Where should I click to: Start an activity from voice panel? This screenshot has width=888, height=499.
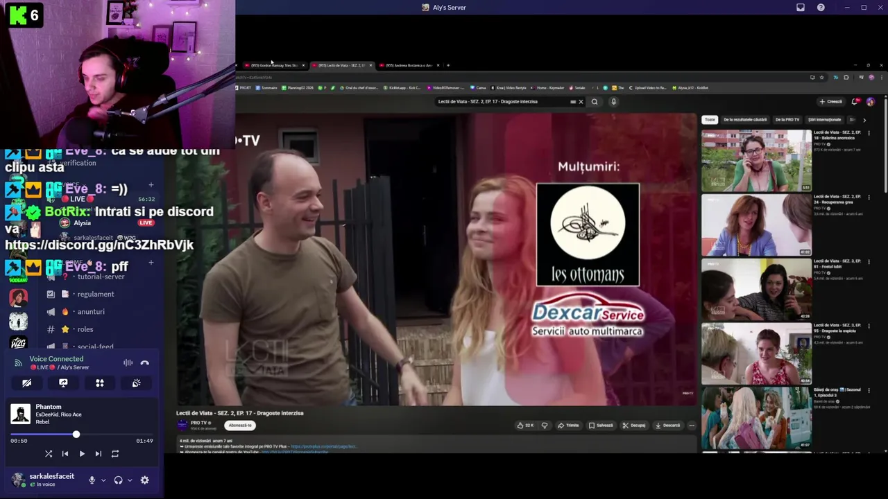click(100, 383)
